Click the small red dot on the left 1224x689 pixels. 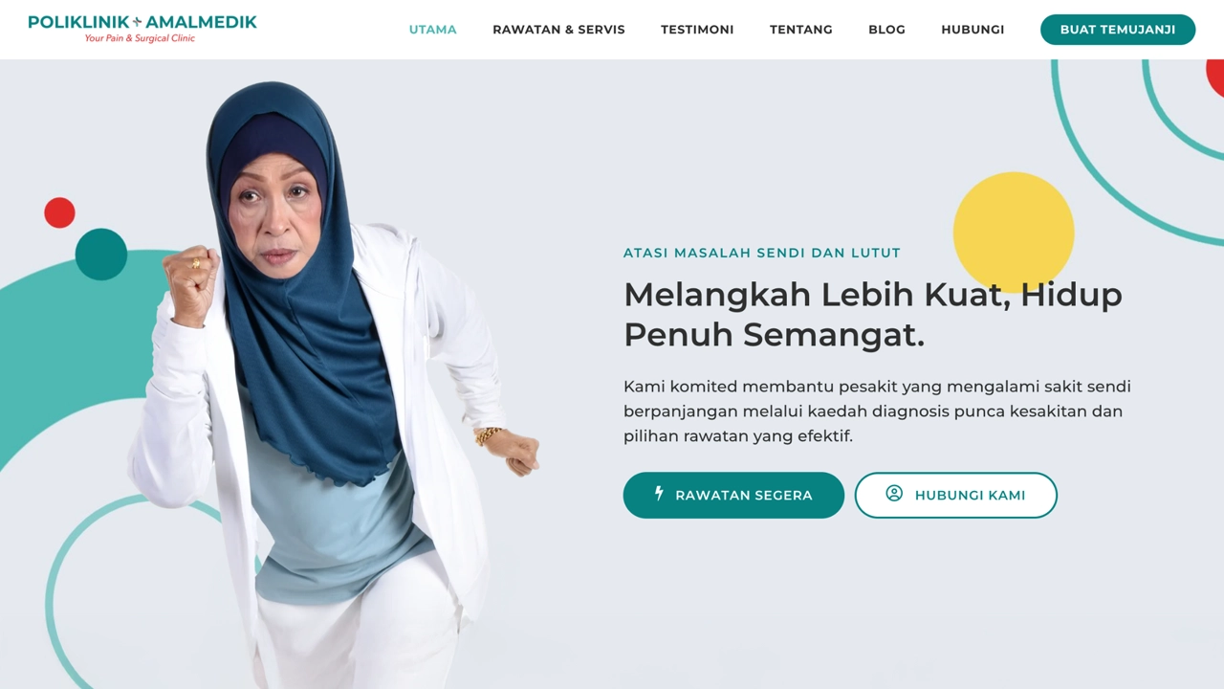pyautogui.click(x=59, y=212)
